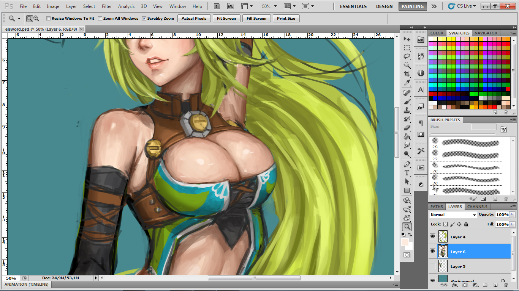This screenshot has width=519, height=291.
Task: Link layers with the chain icon
Action: pyautogui.click(x=444, y=285)
